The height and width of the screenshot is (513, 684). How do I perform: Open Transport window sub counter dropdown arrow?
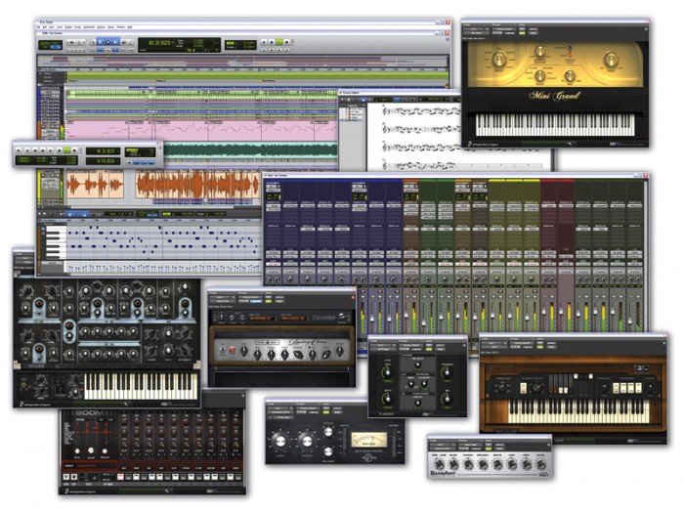(118, 161)
